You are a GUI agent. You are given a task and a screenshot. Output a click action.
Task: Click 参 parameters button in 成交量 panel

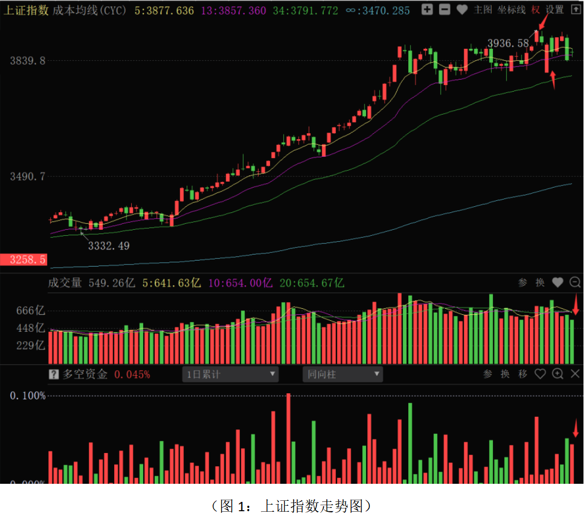pyautogui.click(x=523, y=282)
